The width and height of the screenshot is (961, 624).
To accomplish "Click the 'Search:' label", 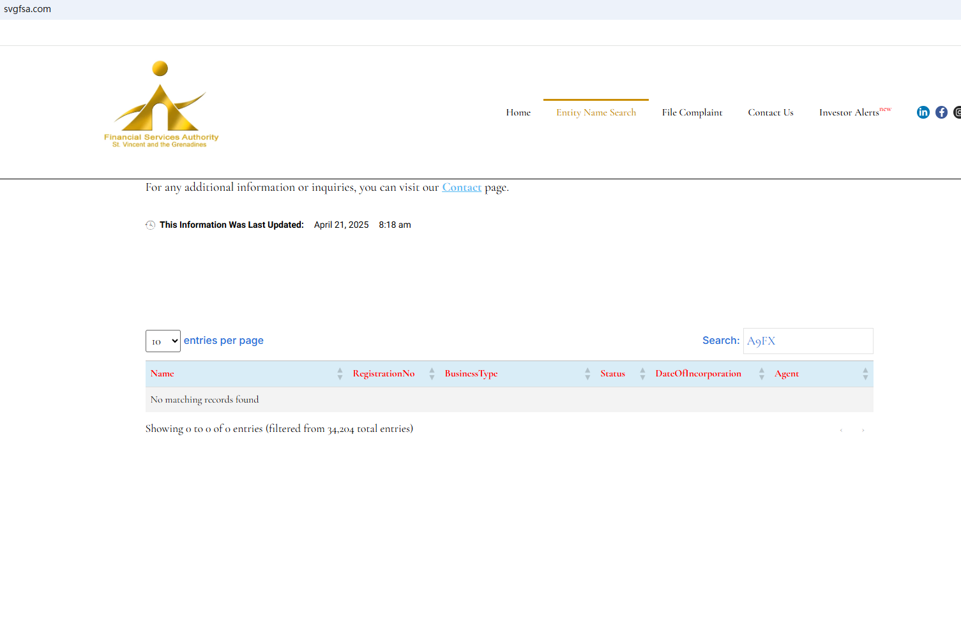I will 721,341.
